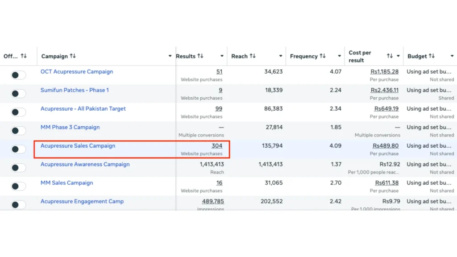Click cost per result Rs649.19
457x257 pixels.
tap(386, 109)
